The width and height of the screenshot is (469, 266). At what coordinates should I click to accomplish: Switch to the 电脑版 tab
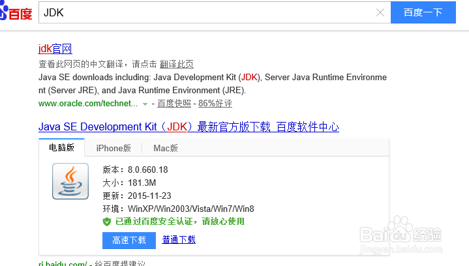[62, 148]
